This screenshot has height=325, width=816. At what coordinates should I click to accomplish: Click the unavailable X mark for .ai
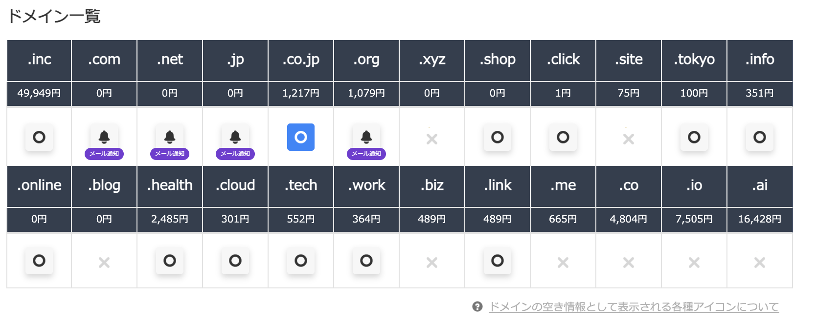(760, 263)
